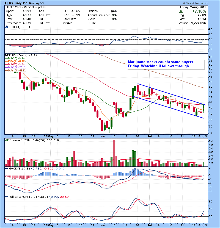Click the Aug label on bottom date axis

pos(202,225)
